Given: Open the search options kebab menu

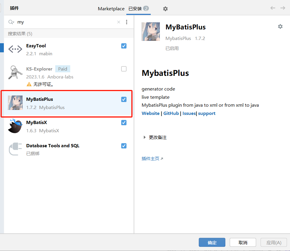Looking at the screenshot, I should [x=127, y=22].
